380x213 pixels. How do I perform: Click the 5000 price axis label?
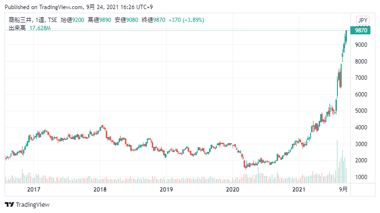pos(361,111)
